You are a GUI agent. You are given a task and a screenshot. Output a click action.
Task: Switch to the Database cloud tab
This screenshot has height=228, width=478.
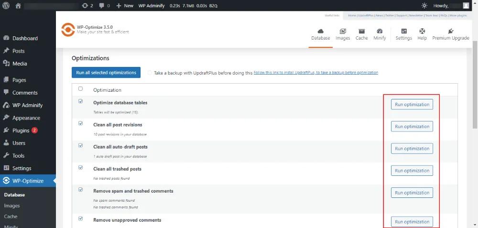tap(320, 34)
